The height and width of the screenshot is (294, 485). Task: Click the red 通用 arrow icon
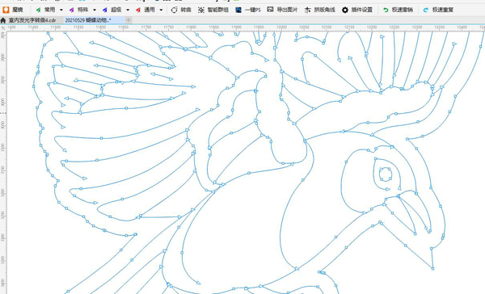tap(138, 10)
